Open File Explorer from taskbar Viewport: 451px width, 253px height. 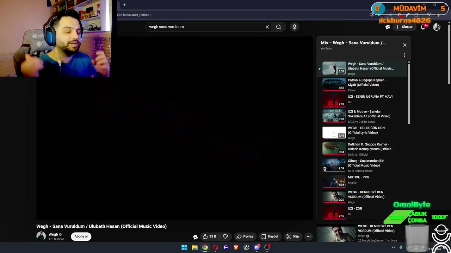[x=194, y=247]
